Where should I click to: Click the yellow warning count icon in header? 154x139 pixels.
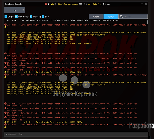(52, 4)
